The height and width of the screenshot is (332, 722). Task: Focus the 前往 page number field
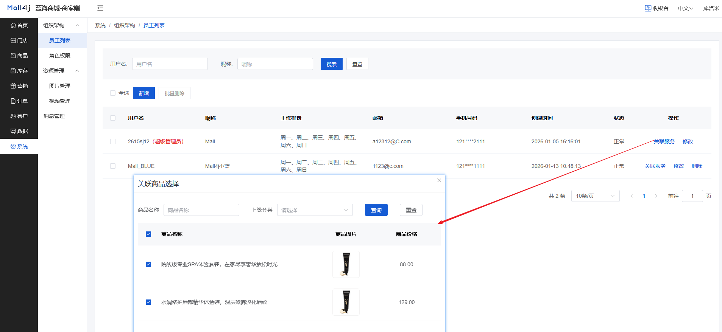(x=692, y=196)
